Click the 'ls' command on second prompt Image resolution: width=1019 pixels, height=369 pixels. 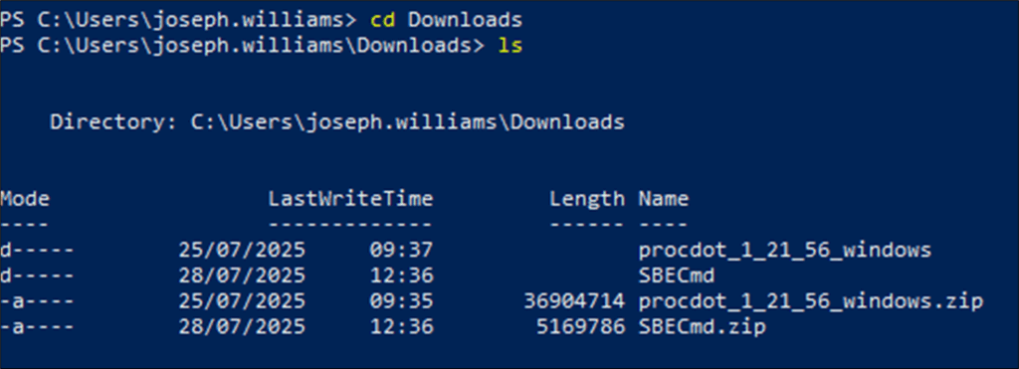(509, 46)
